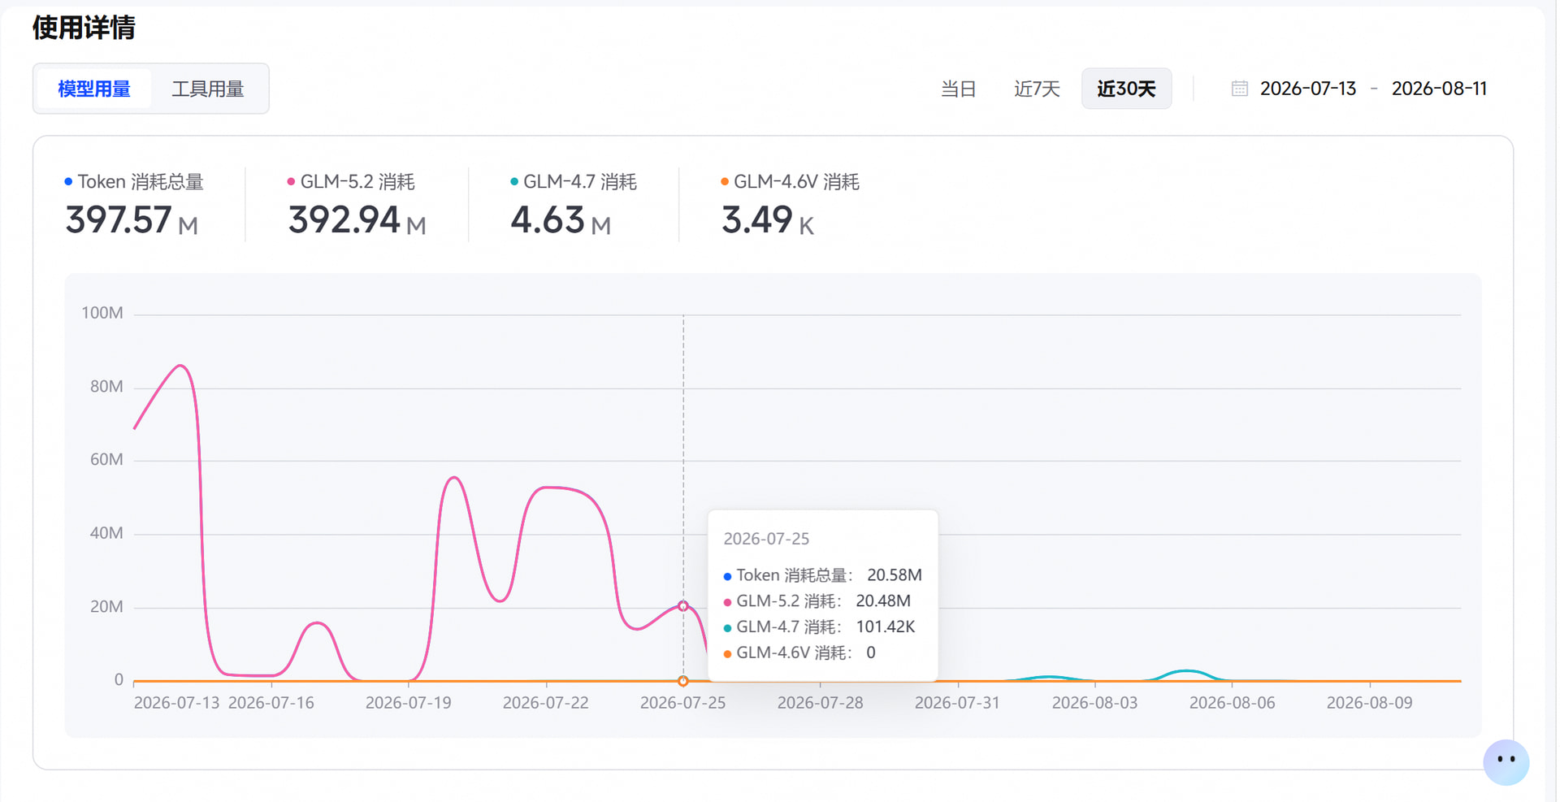Click the 2026-07-13 peak on pink curve
The width and height of the screenshot is (1560, 802).
[x=180, y=366]
